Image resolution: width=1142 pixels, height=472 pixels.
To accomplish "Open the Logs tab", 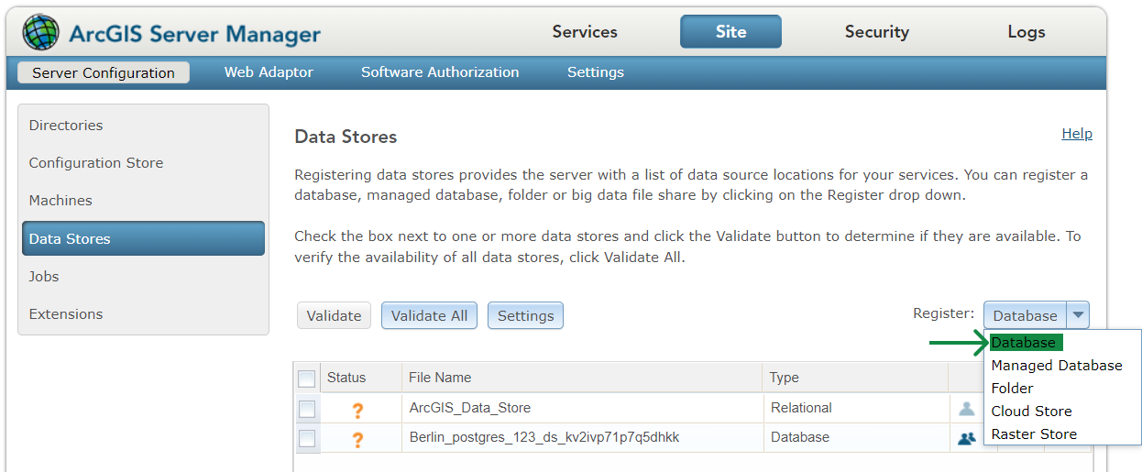I will point(1026,32).
